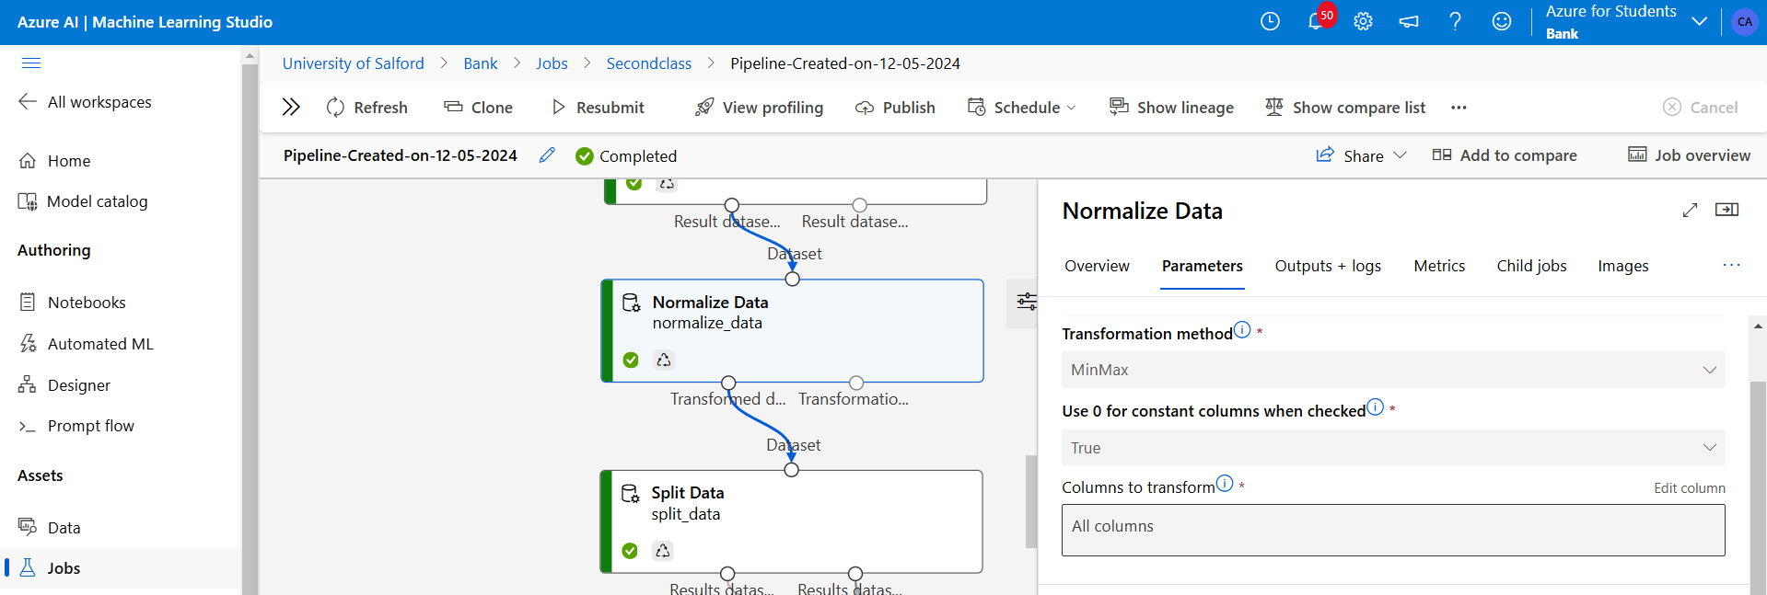Click the Edit column link
1767x595 pixels.
click(x=1689, y=488)
